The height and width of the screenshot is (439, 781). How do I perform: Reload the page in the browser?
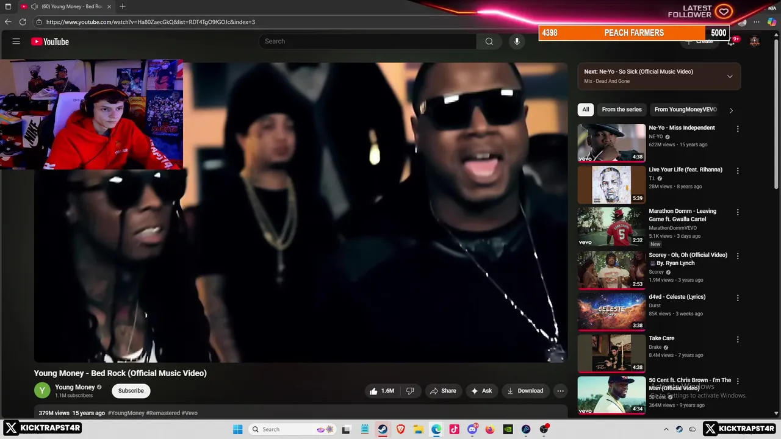pyautogui.click(x=23, y=22)
